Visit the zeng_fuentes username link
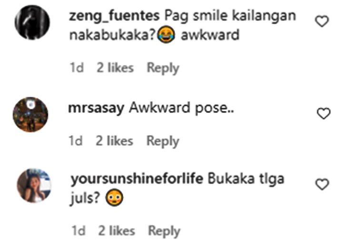 [114, 16]
